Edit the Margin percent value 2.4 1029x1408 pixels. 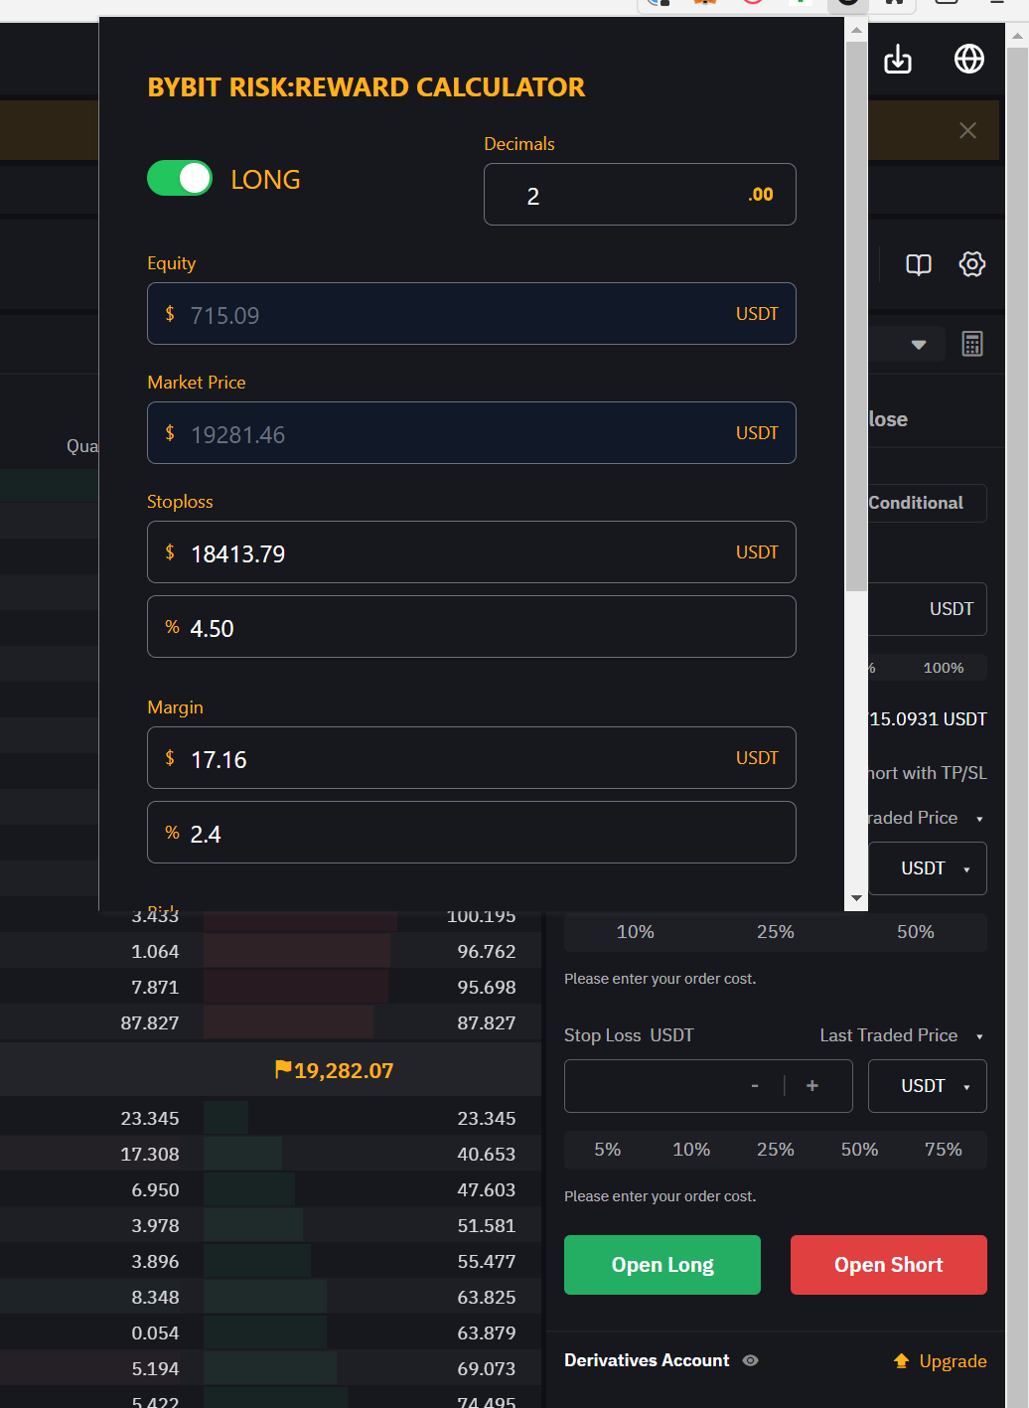pyautogui.click(x=472, y=833)
